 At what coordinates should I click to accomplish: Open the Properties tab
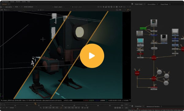pyautogui.click(x=138, y=106)
